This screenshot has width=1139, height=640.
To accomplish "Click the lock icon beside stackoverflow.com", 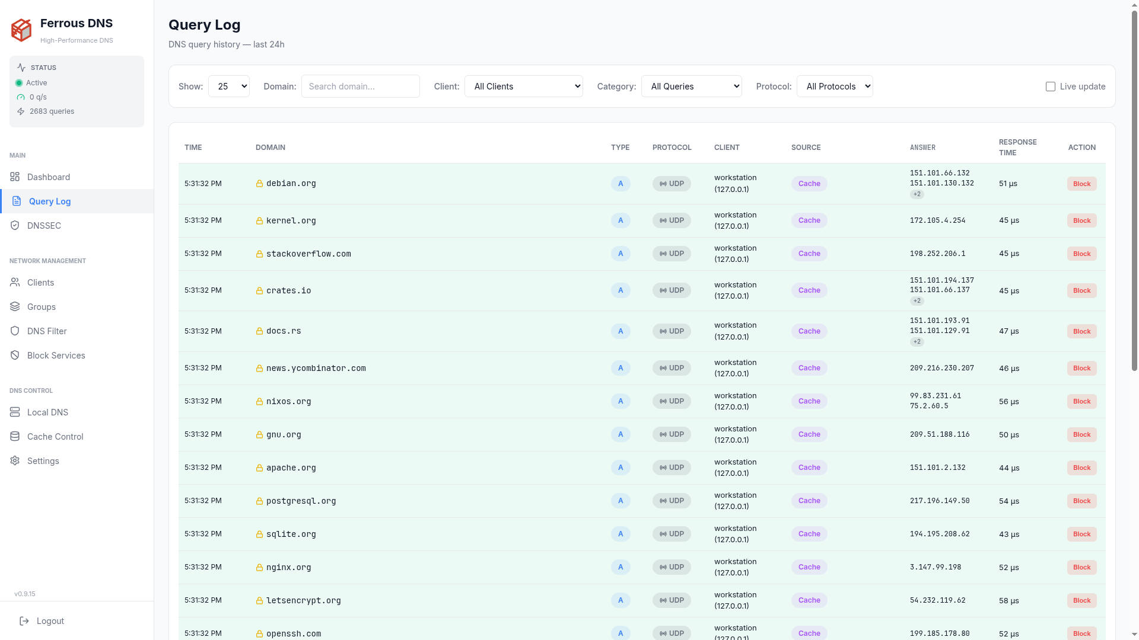I will [259, 254].
